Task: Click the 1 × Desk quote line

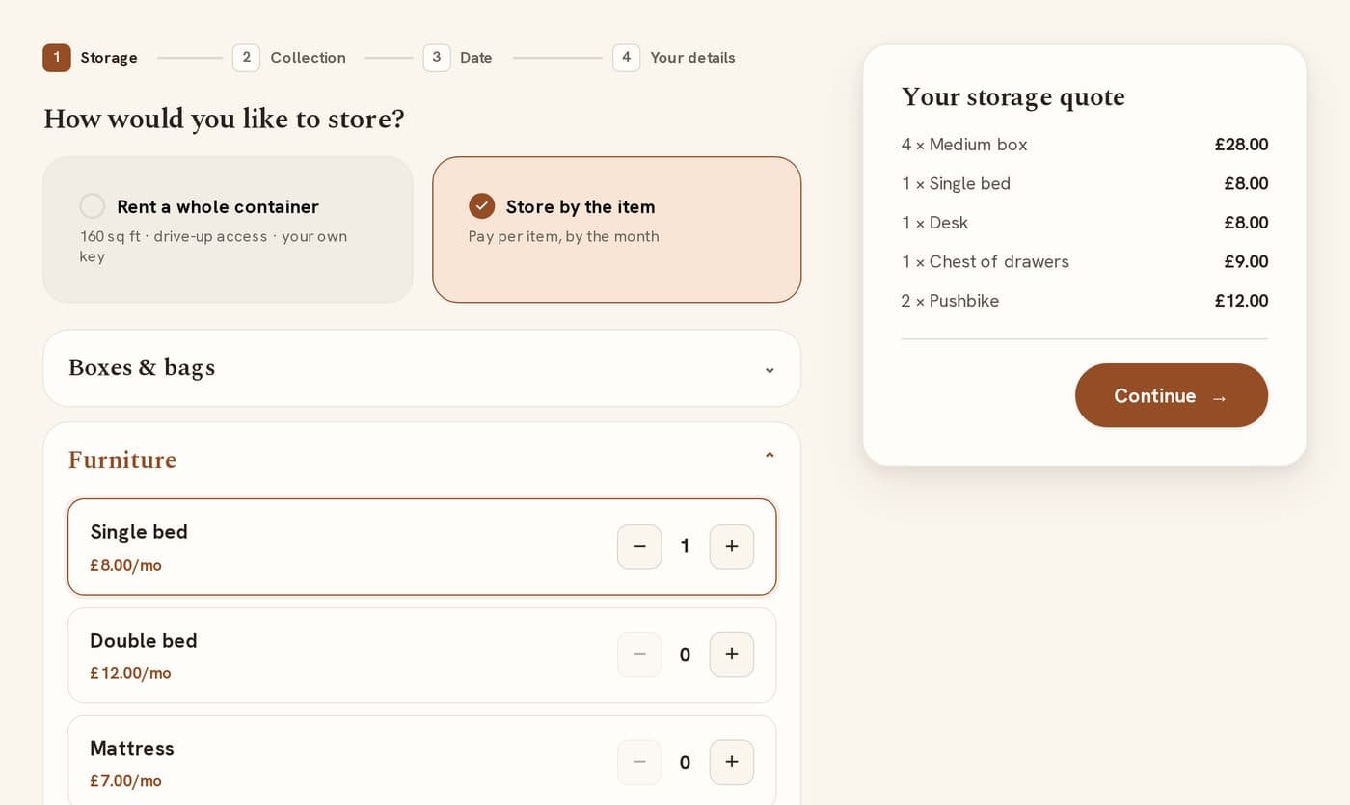Action: [1085, 223]
